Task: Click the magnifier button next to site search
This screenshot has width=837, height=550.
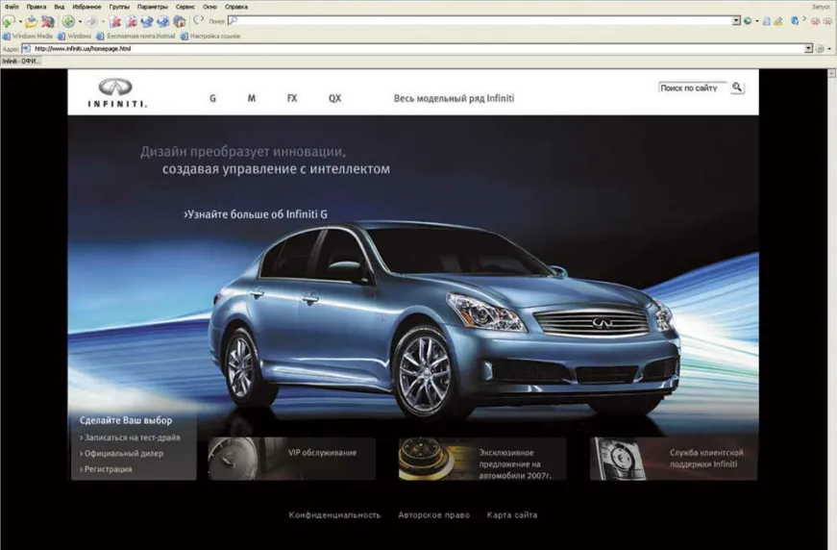Action: coord(737,87)
